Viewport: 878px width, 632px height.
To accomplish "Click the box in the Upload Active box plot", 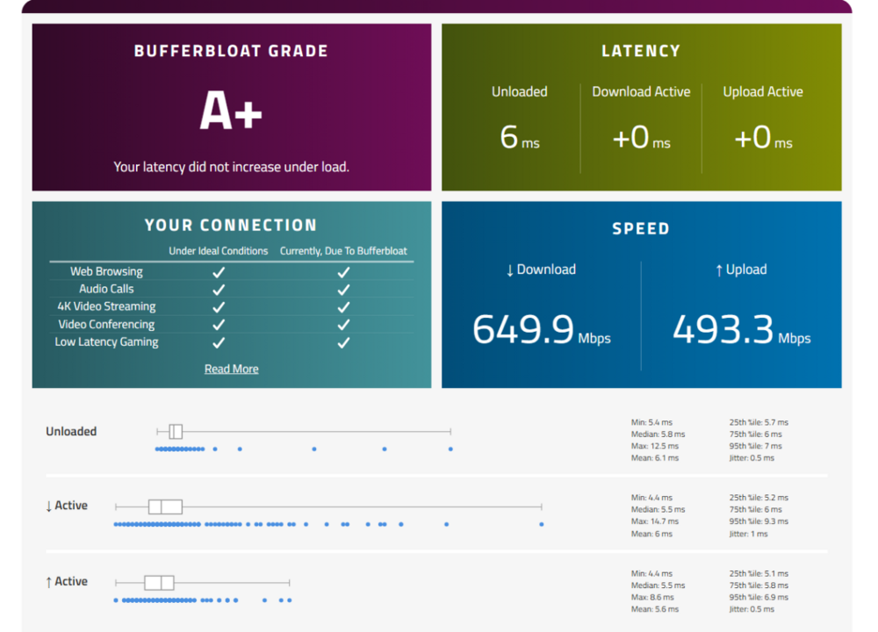I will [159, 583].
